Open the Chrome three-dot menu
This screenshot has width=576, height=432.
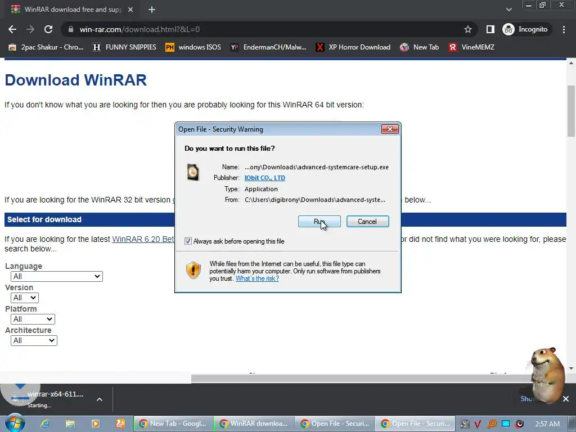564,29
